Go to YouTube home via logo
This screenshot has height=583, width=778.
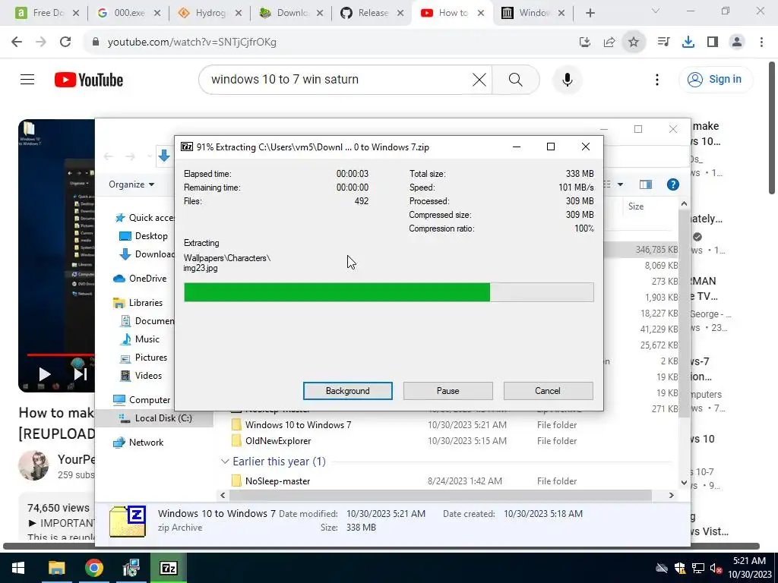[x=89, y=80]
